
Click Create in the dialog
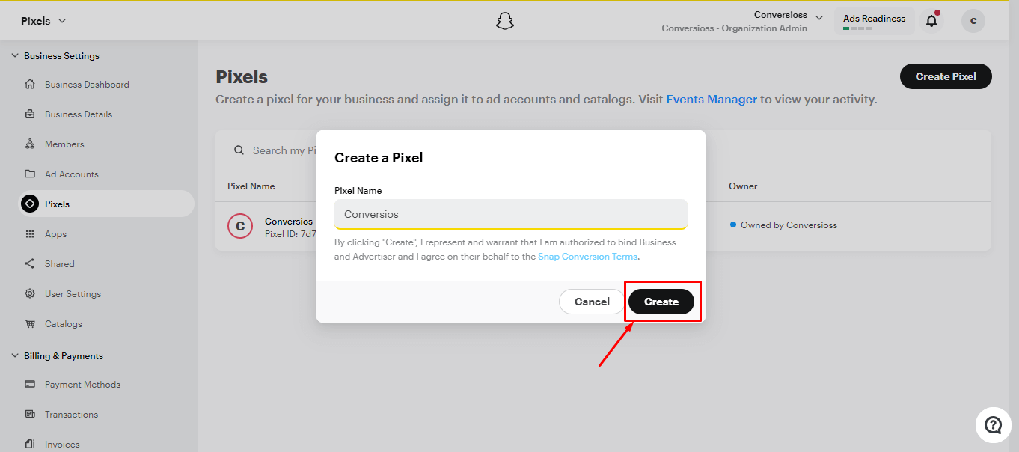tap(661, 302)
